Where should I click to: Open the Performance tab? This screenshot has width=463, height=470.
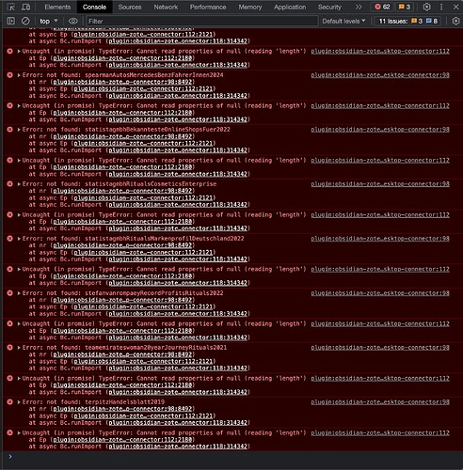tap(208, 7)
